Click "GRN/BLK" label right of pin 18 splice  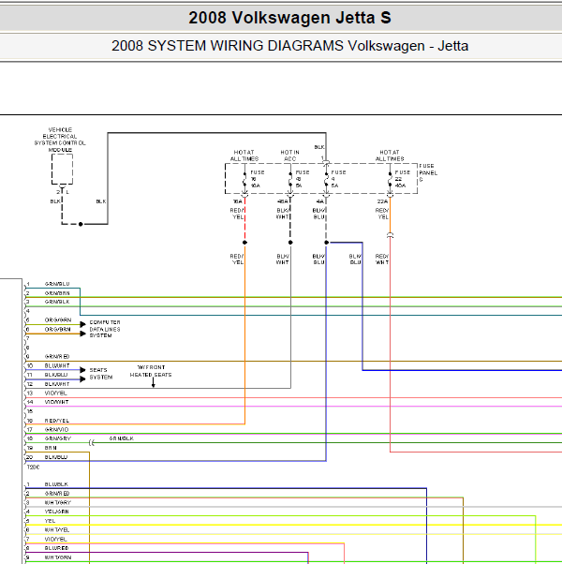[x=122, y=438]
